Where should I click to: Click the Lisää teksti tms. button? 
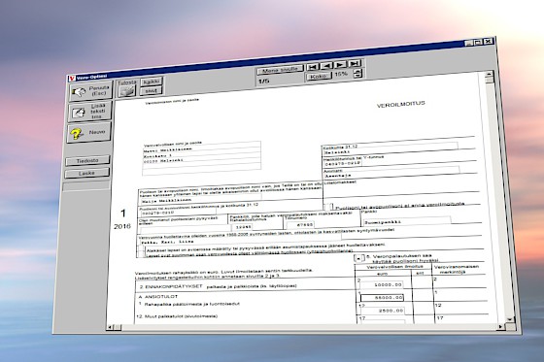(x=89, y=112)
